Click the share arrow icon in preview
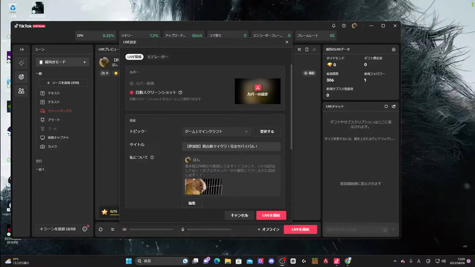The image size is (475, 267). [314, 49]
